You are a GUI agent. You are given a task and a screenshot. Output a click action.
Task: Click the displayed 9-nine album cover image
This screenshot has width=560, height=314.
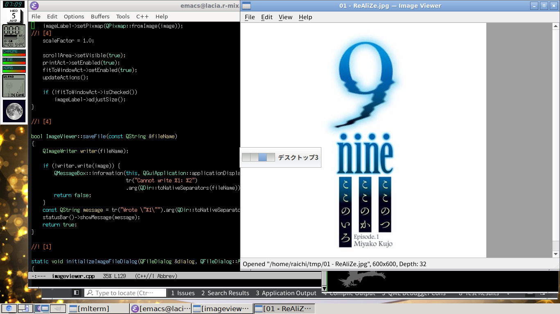pyautogui.click(x=363, y=140)
